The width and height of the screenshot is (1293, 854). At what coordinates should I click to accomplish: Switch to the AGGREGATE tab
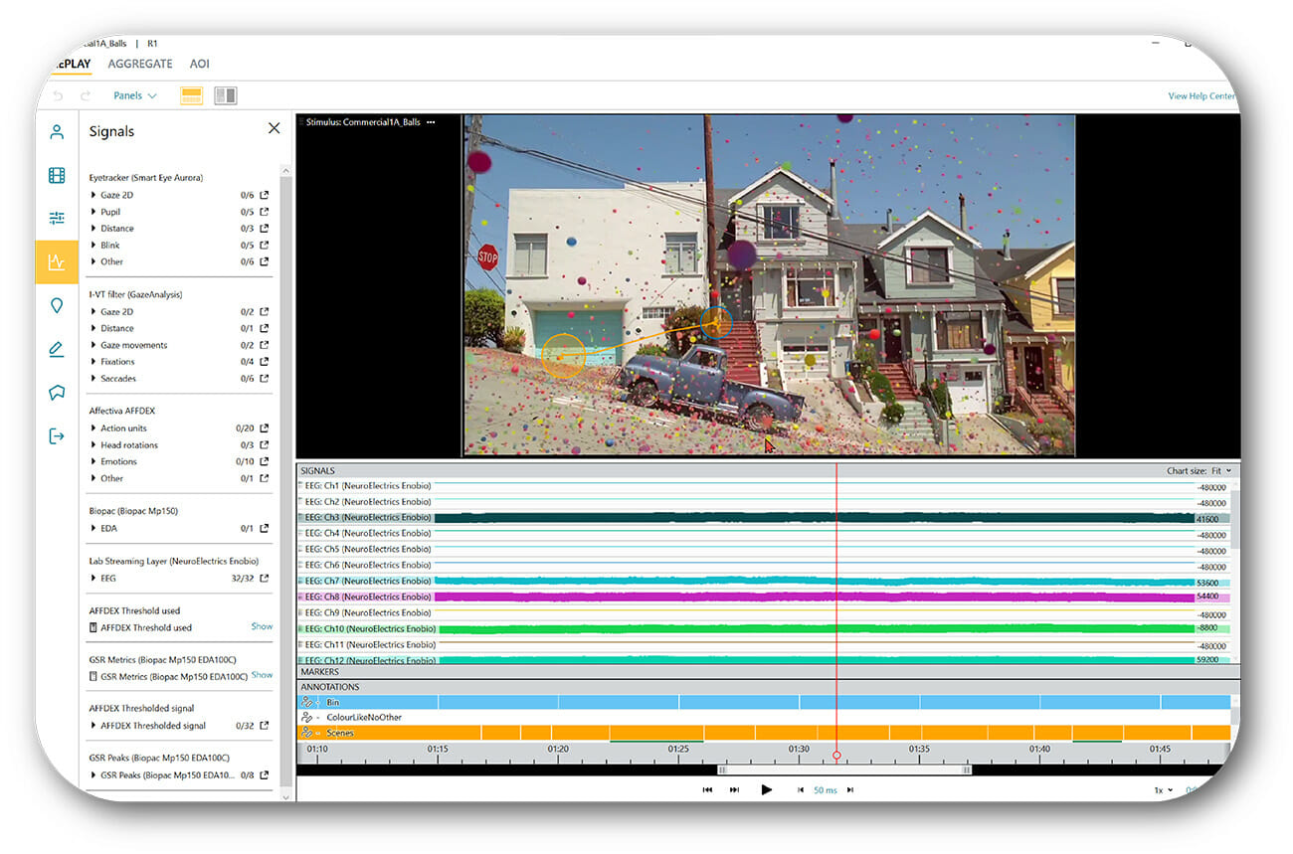point(140,64)
